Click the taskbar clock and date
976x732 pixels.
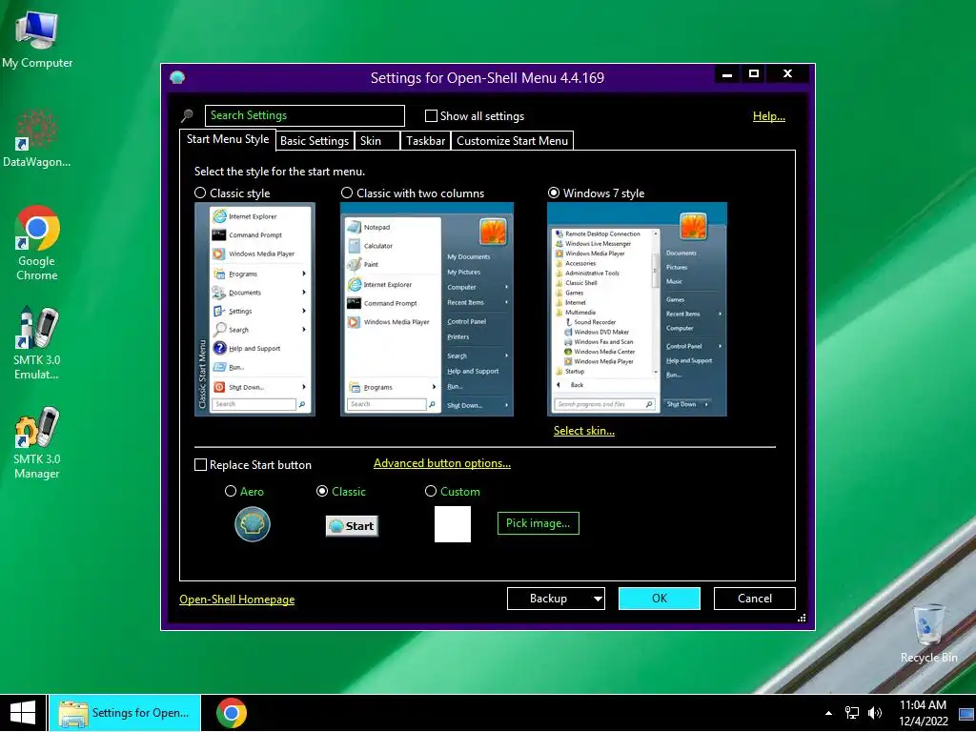[923, 713]
